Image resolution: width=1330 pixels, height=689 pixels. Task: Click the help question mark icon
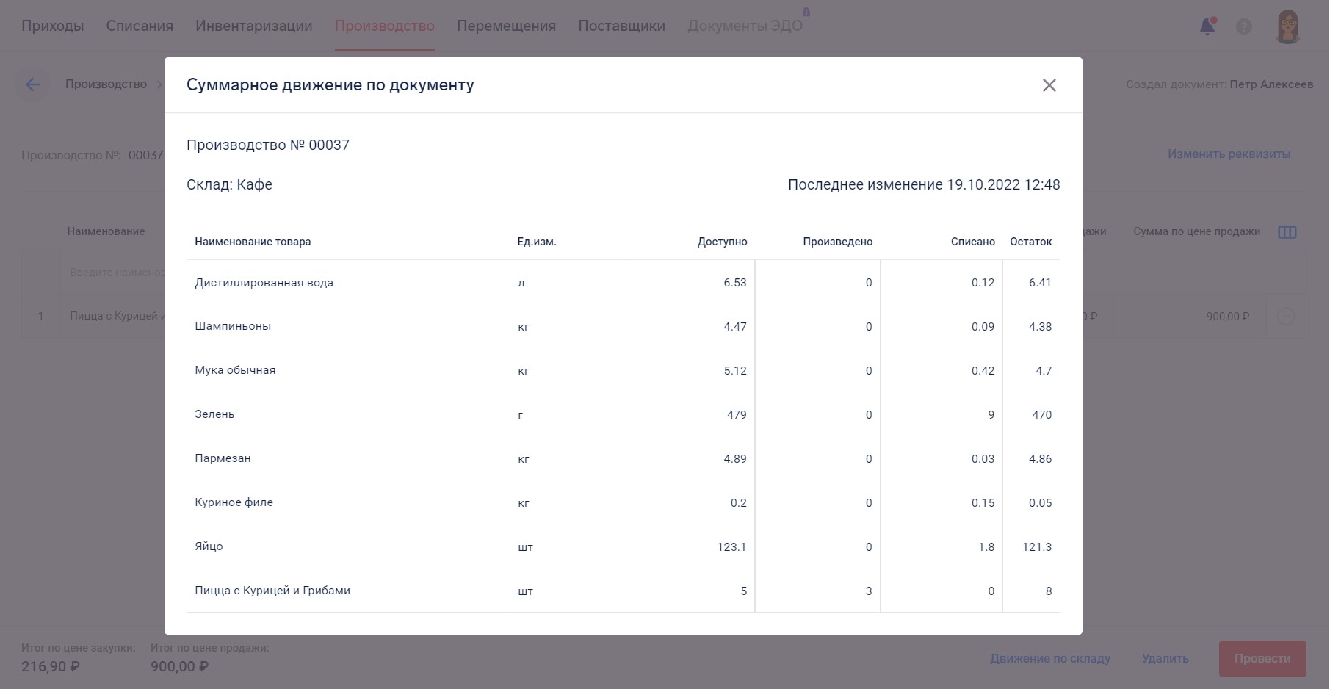(1243, 26)
